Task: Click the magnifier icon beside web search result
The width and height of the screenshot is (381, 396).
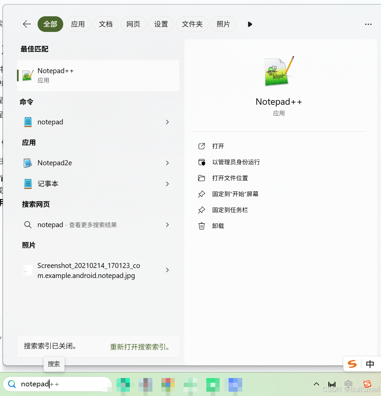Action: pos(28,225)
